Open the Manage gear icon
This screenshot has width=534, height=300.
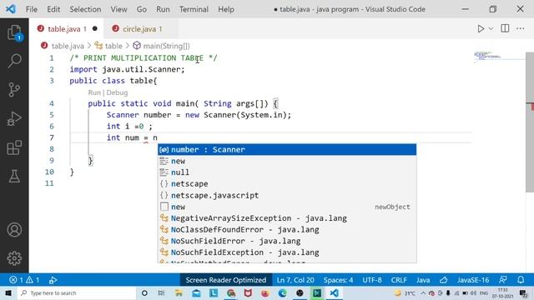point(14,258)
